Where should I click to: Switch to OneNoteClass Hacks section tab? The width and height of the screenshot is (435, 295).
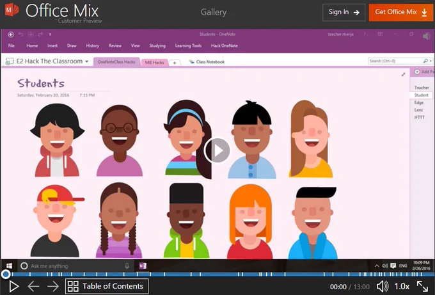click(x=116, y=62)
